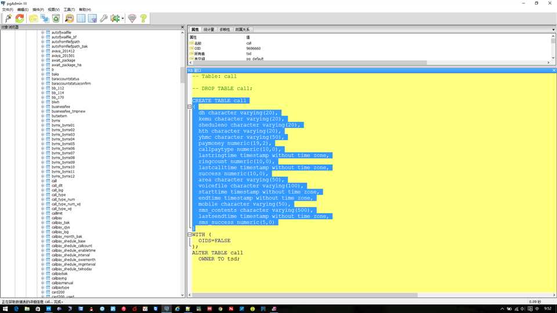
Task: Refresh the selected object using the toolbar
Action: pos(20,18)
